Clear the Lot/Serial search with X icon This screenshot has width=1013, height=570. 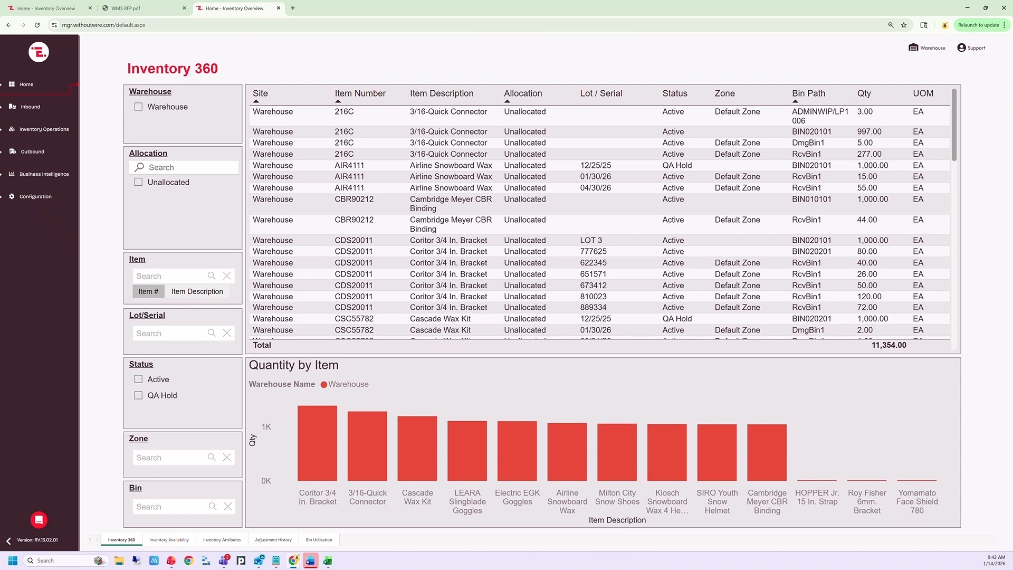pos(227,333)
